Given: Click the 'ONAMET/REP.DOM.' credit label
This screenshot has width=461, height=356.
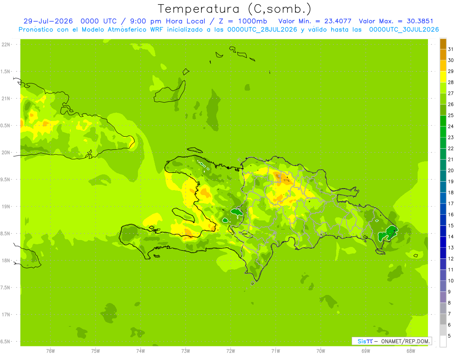Looking at the screenshot, I should 405,341.
